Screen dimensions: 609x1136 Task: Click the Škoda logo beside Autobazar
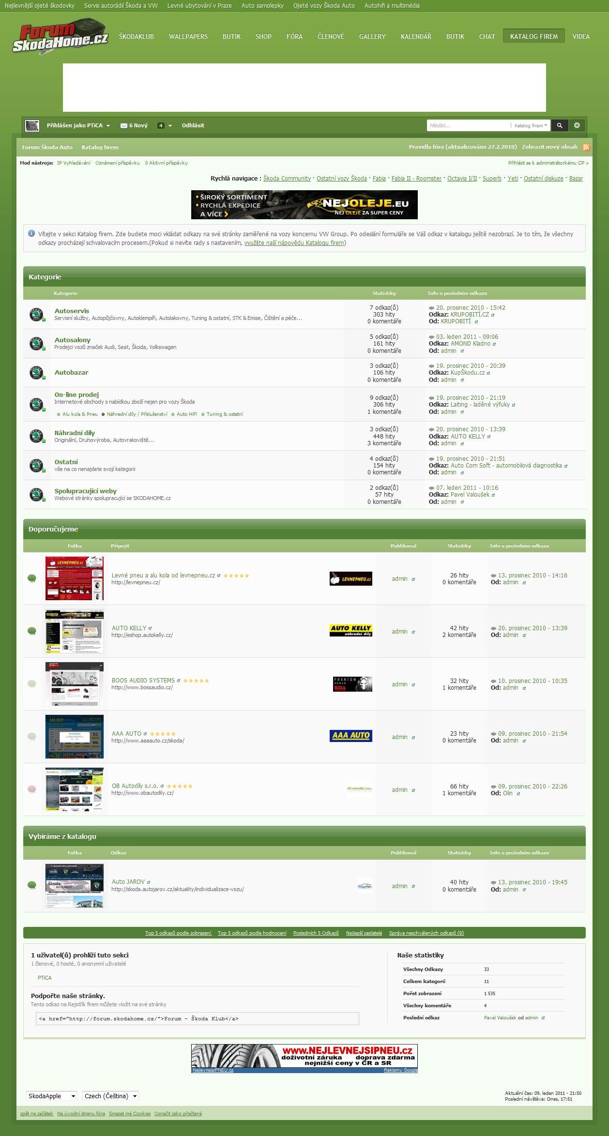37,372
